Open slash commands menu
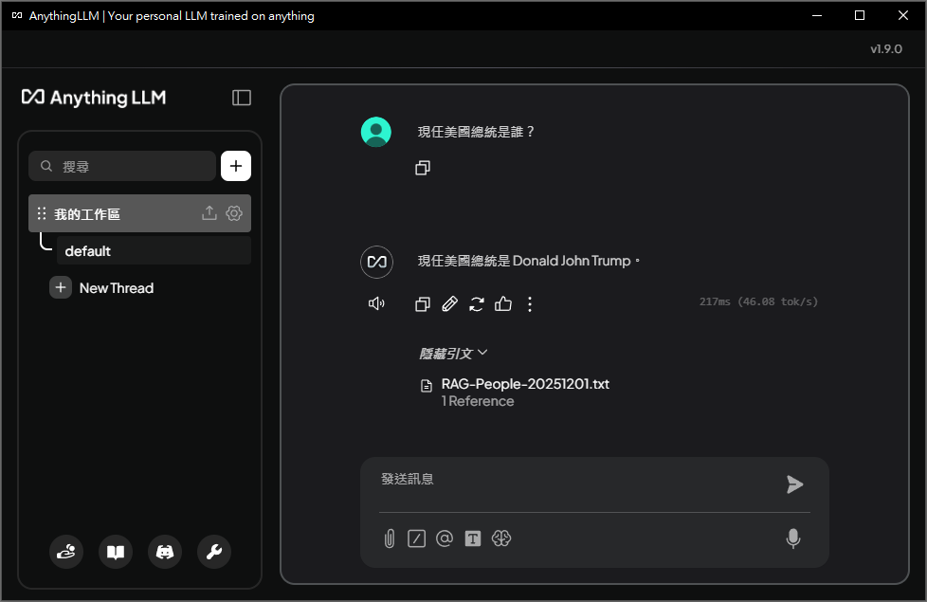Viewport: 927px width, 602px height. [x=416, y=538]
